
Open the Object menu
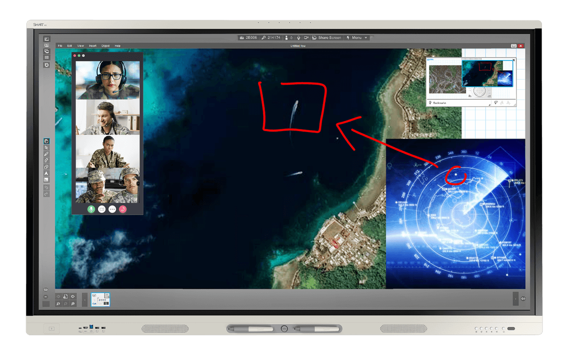(x=105, y=45)
